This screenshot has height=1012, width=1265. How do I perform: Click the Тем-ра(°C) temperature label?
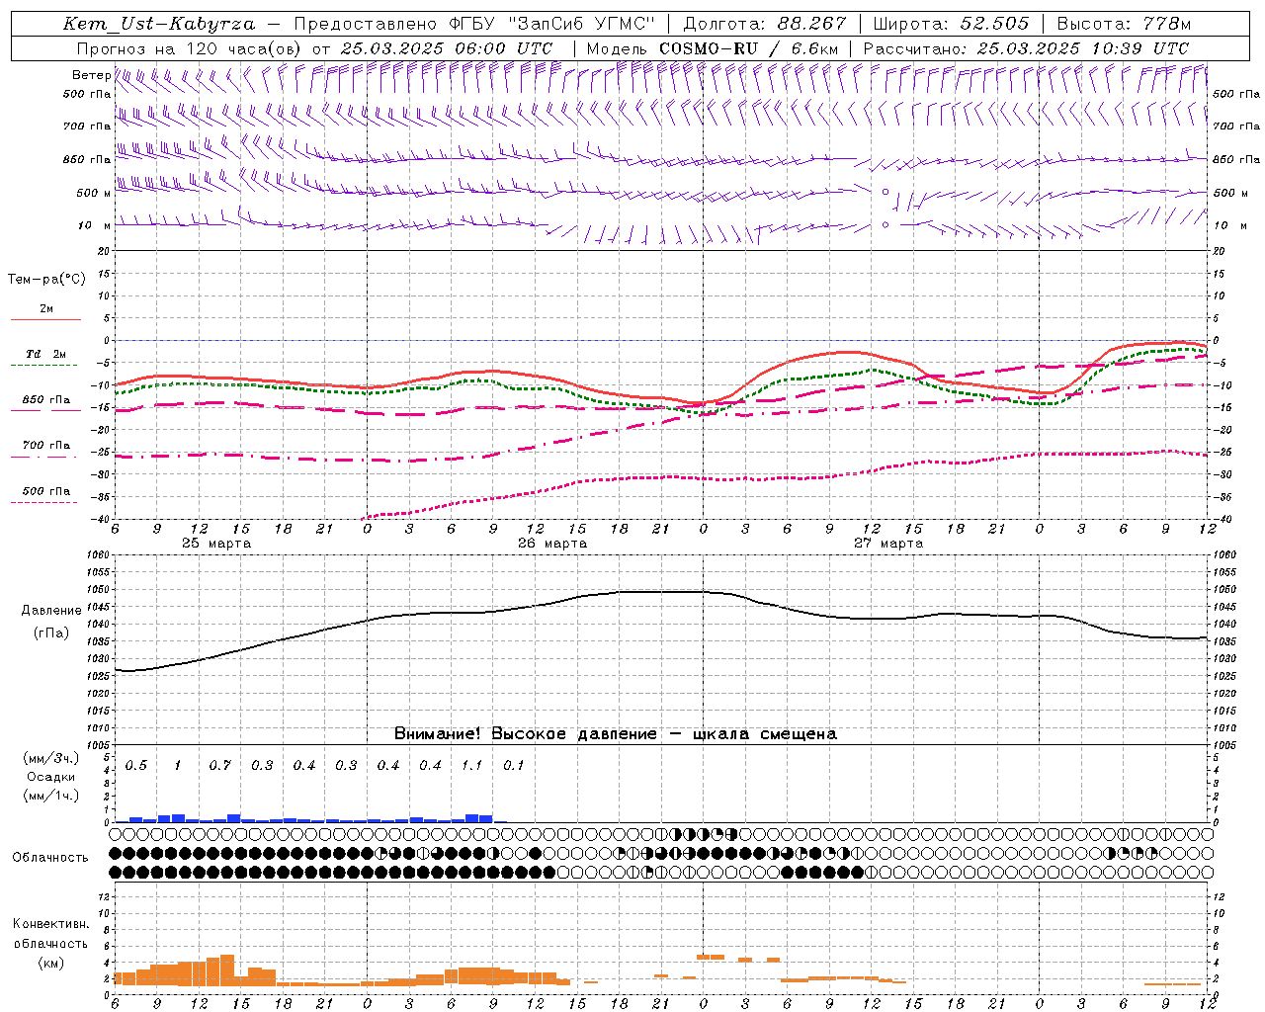coord(46,280)
